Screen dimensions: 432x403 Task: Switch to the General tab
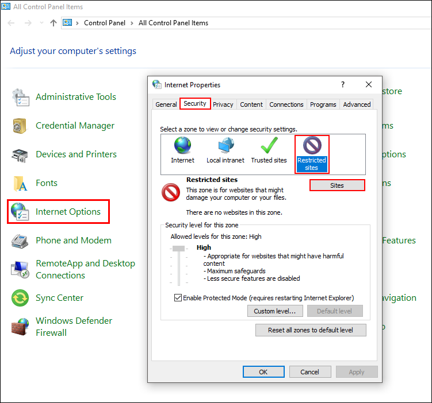coord(166,104)
